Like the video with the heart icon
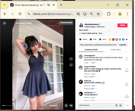This screenshot has height=111, width=135. (x=80, y=39)
